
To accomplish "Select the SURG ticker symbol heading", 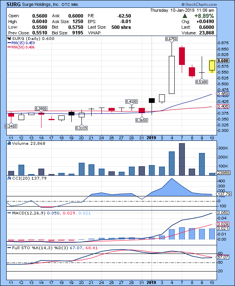I will (13, 4).
